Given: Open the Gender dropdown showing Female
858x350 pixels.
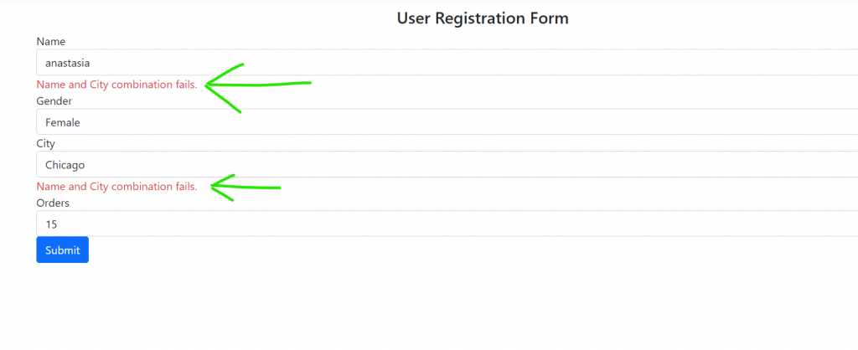Looking at the screenshot, I should [444, 122].
